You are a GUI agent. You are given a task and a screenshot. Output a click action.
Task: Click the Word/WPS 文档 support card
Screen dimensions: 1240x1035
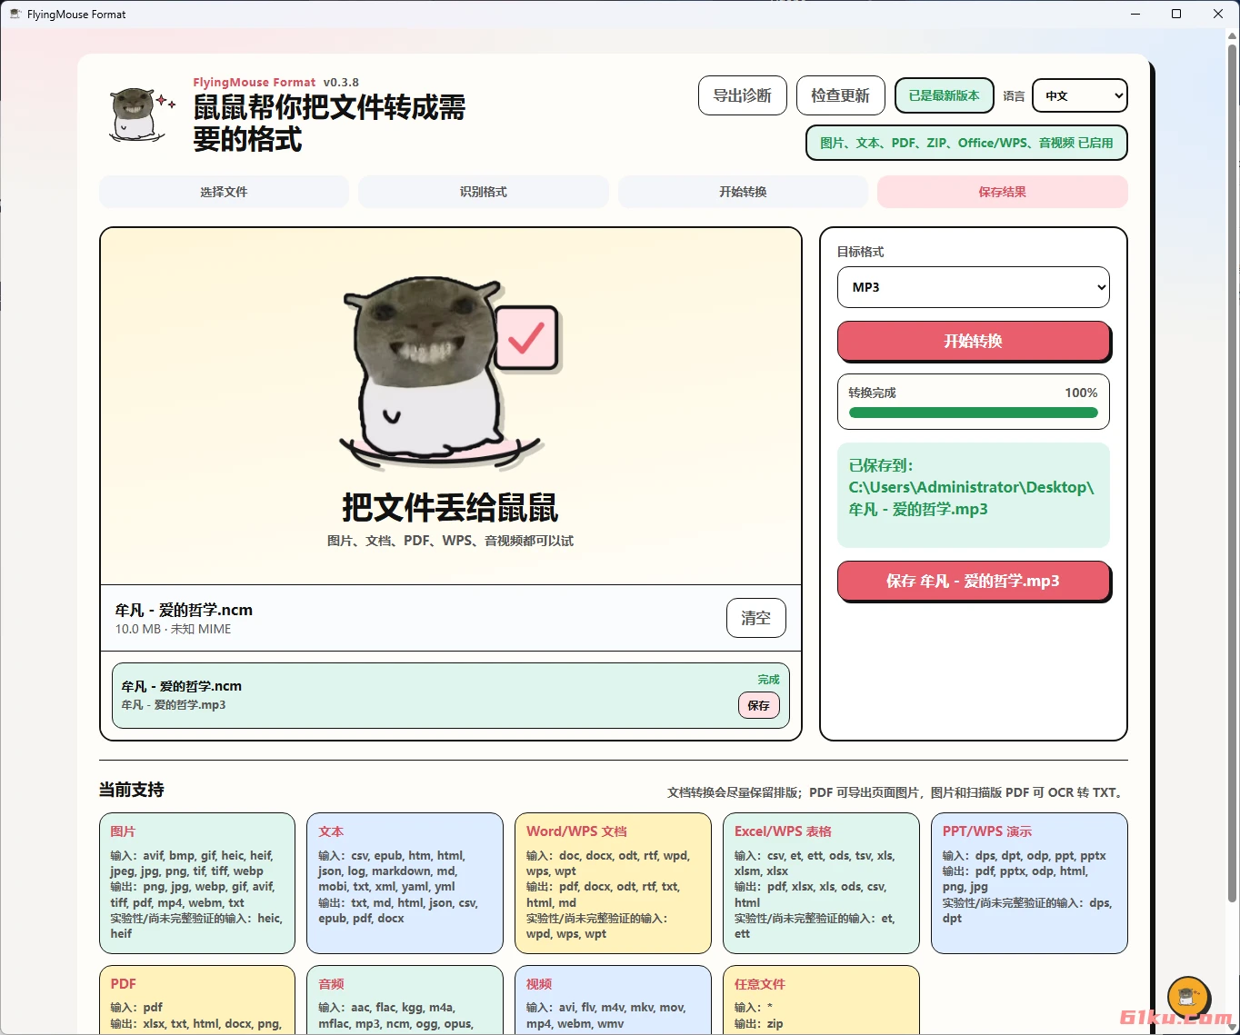(614, 883)
